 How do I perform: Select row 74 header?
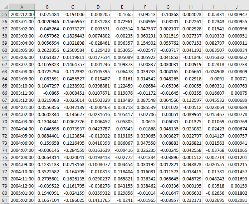4,150
